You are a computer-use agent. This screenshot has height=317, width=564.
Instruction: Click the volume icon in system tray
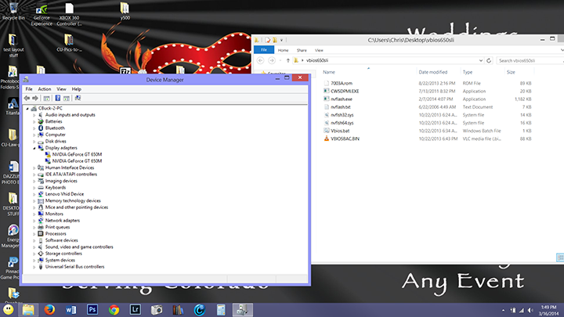pos(530,310)
